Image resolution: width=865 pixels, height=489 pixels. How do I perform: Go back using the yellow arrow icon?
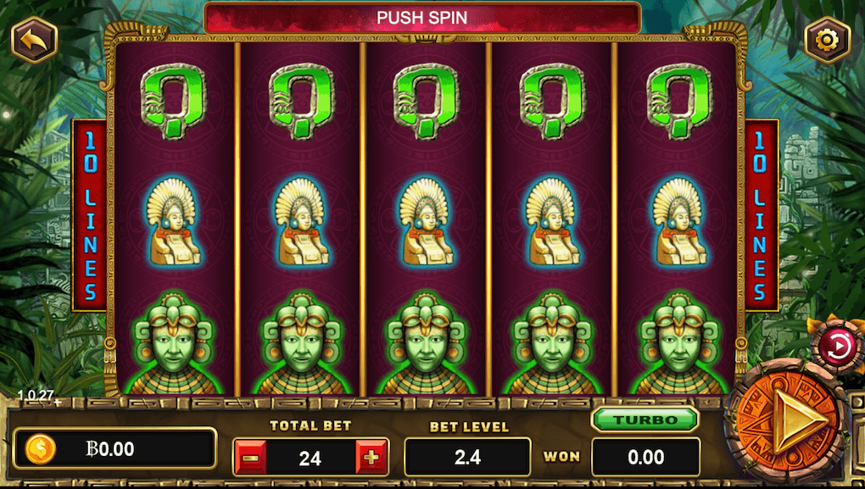[34, 40]
